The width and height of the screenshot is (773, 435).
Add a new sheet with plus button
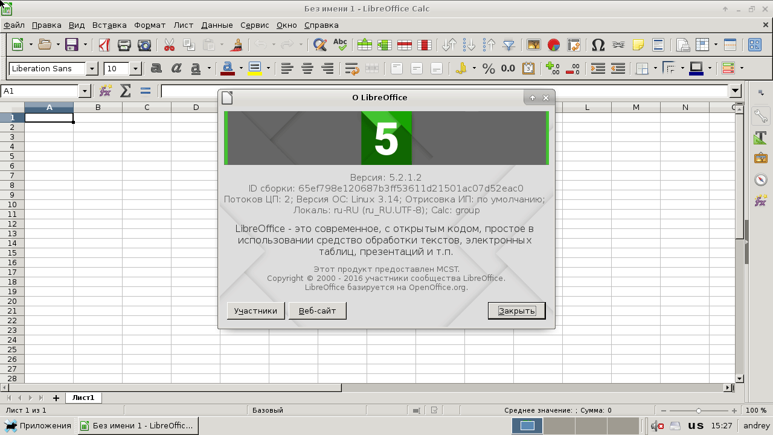56,398
